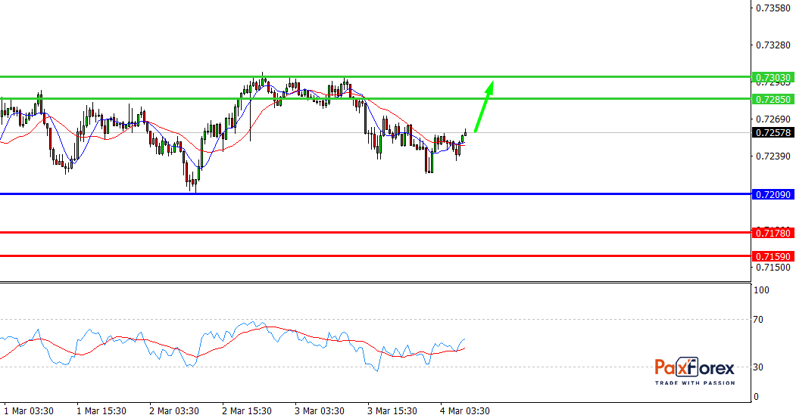The width and height of the screenshot is (796, 418).
Task: Click the 0.72690 price axis value
Action: 773,119
